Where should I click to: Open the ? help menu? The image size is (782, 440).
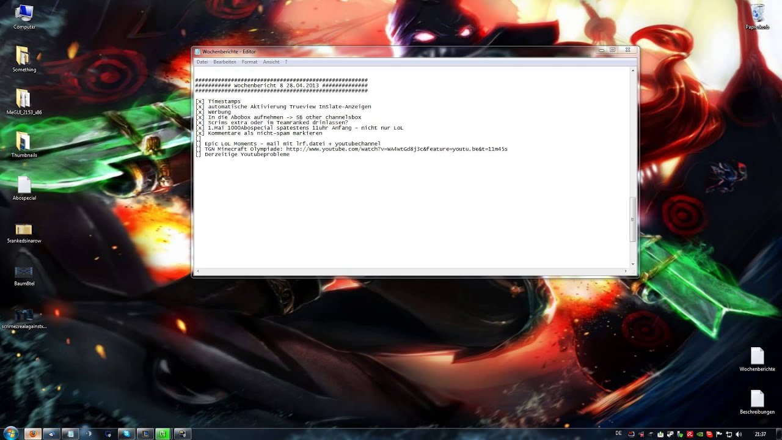(286, 62)
